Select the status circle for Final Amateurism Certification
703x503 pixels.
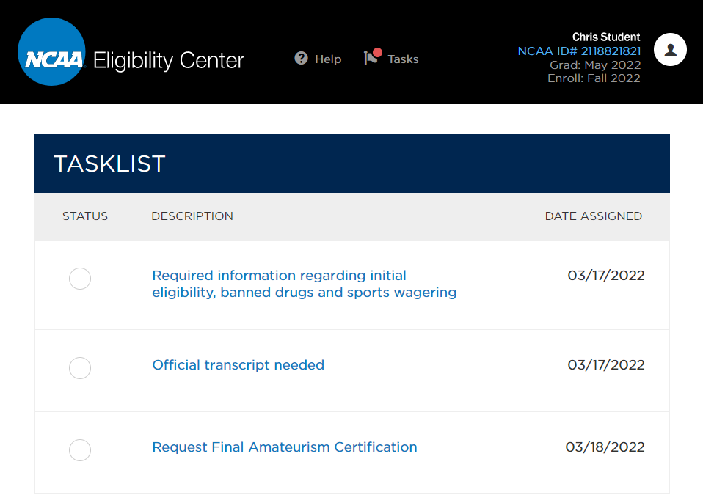[79, 450]
